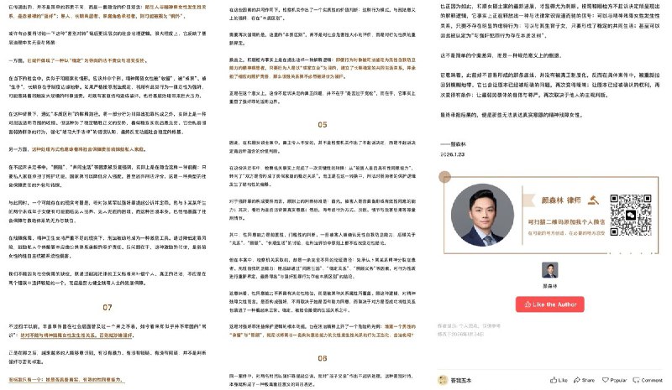The height and width of the screenshot is (390, 672).
Task: Click the WeChat QR code on the lawyer card
Action: point(631,215)
